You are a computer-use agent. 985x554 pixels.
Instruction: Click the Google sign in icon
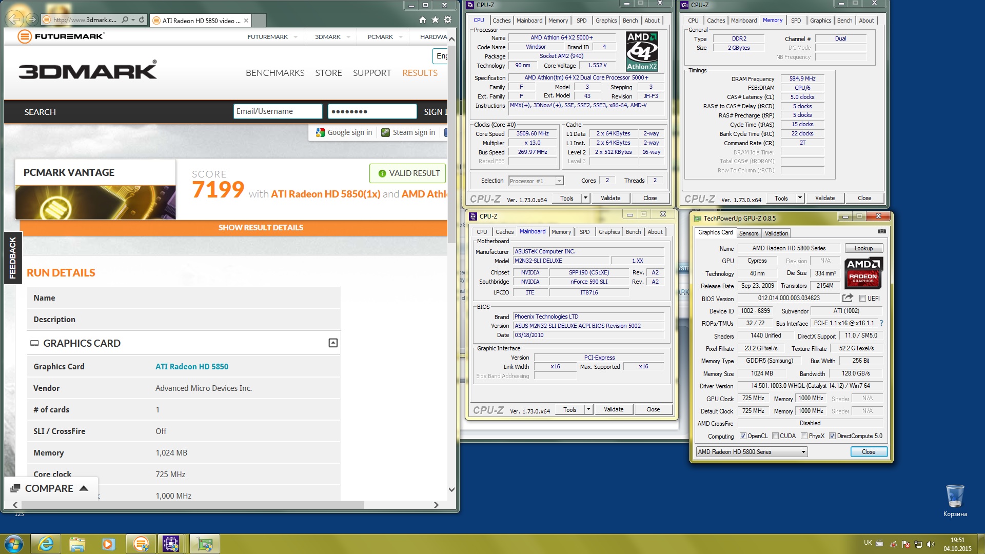coord(320,132)
